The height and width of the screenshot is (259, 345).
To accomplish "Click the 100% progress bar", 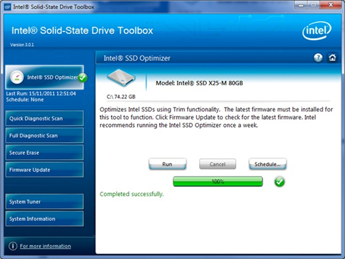I will (218, 181).
